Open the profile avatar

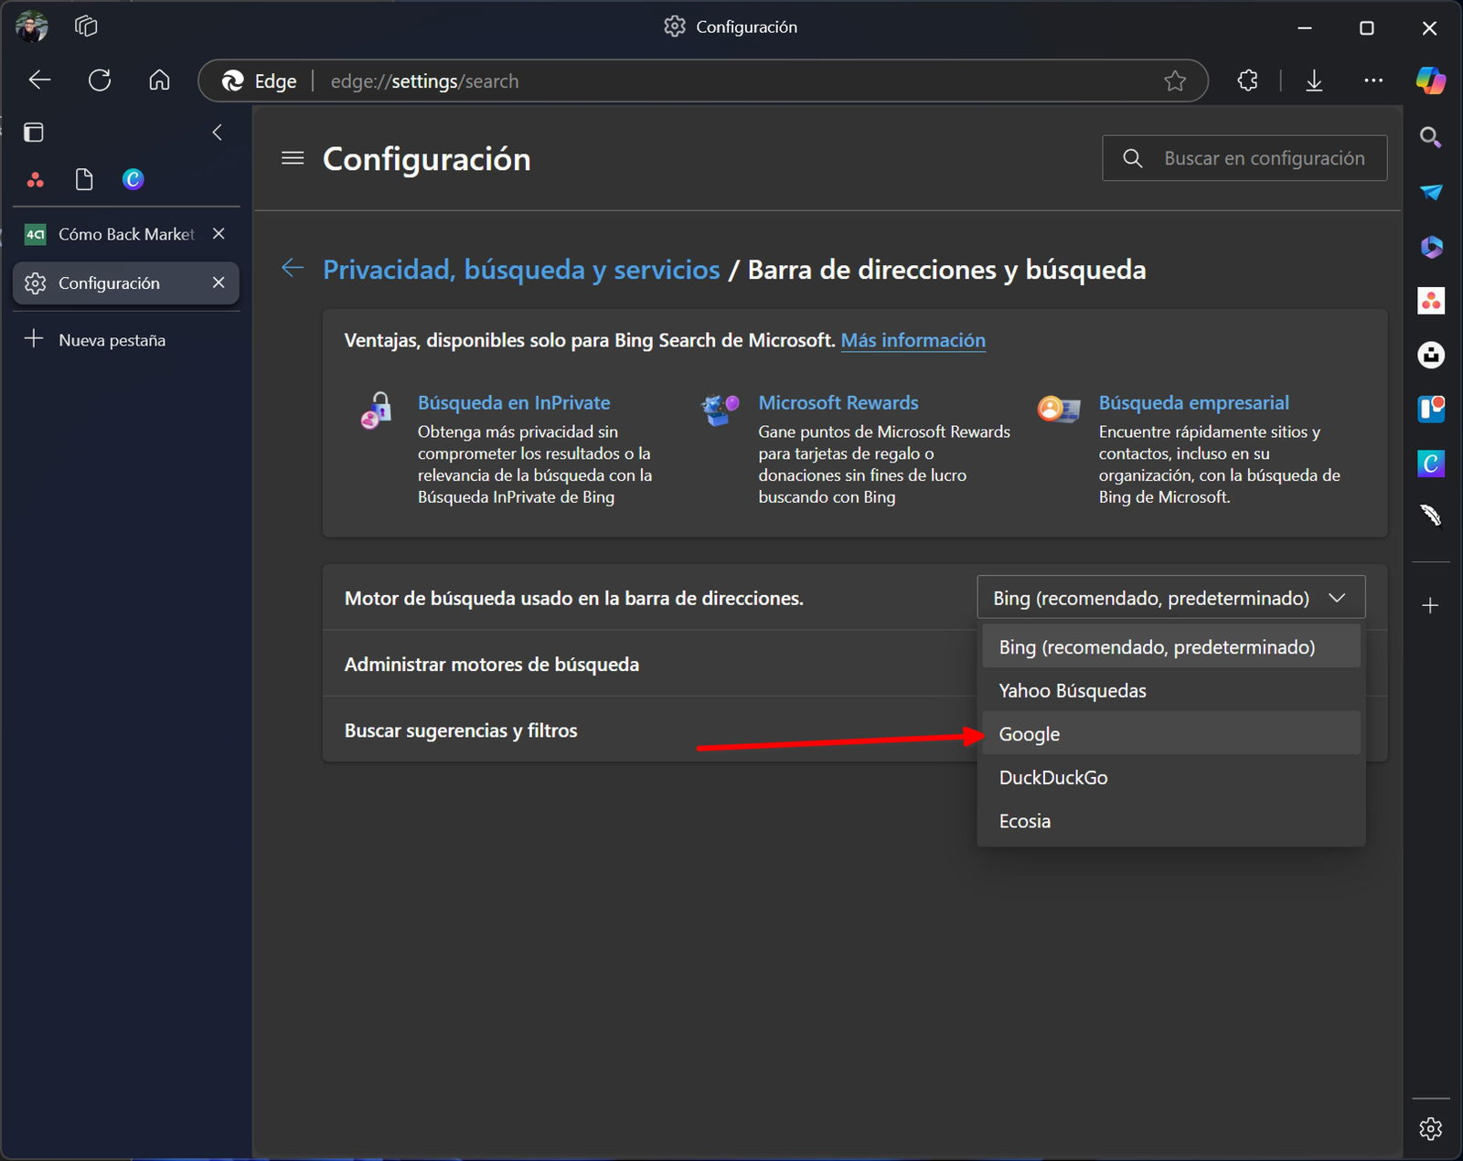pyautogui.click(x=31, y=27)
